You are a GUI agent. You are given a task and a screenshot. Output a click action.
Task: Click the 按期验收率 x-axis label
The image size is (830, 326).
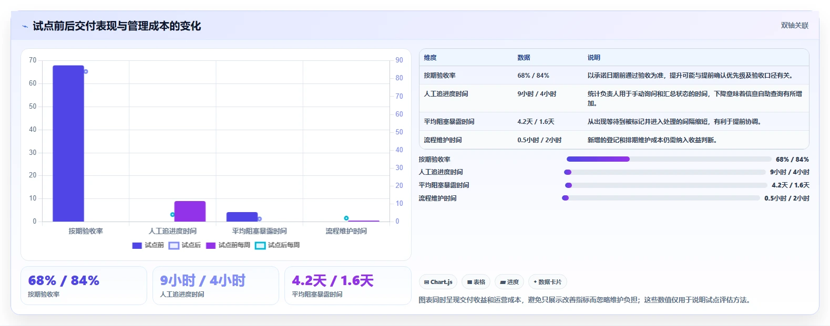tap(86, 231)
